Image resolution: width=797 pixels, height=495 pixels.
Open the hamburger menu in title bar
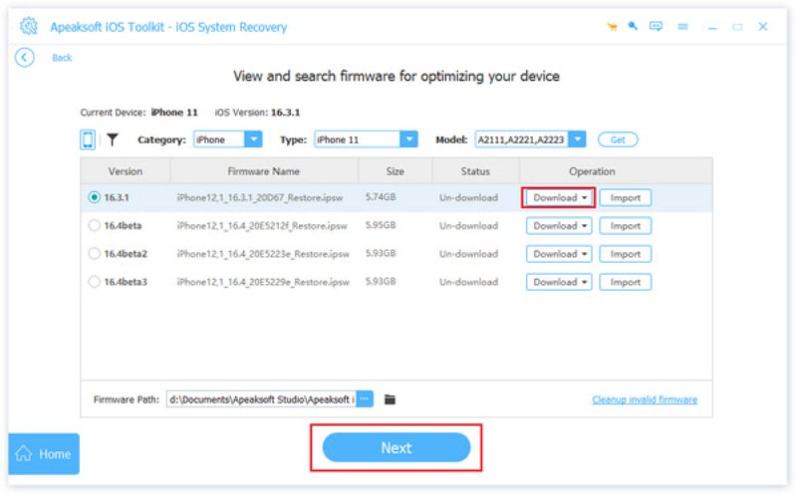pos(684,27)
